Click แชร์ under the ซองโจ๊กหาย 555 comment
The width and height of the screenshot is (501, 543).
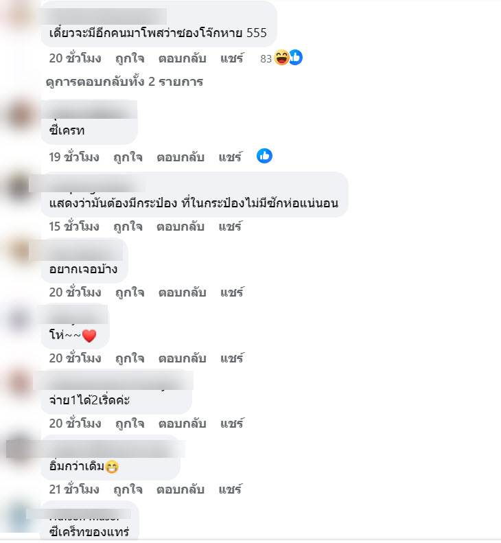233,58
